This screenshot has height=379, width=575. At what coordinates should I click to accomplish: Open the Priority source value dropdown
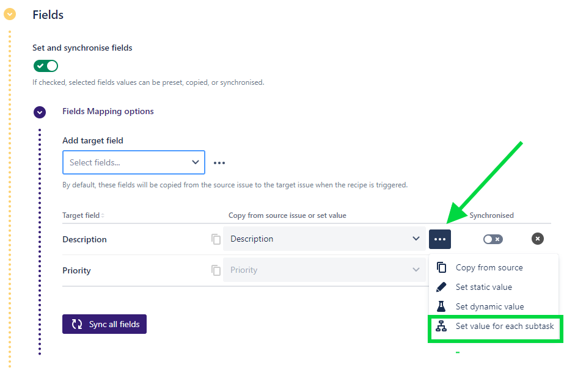(x=324, y=270)
